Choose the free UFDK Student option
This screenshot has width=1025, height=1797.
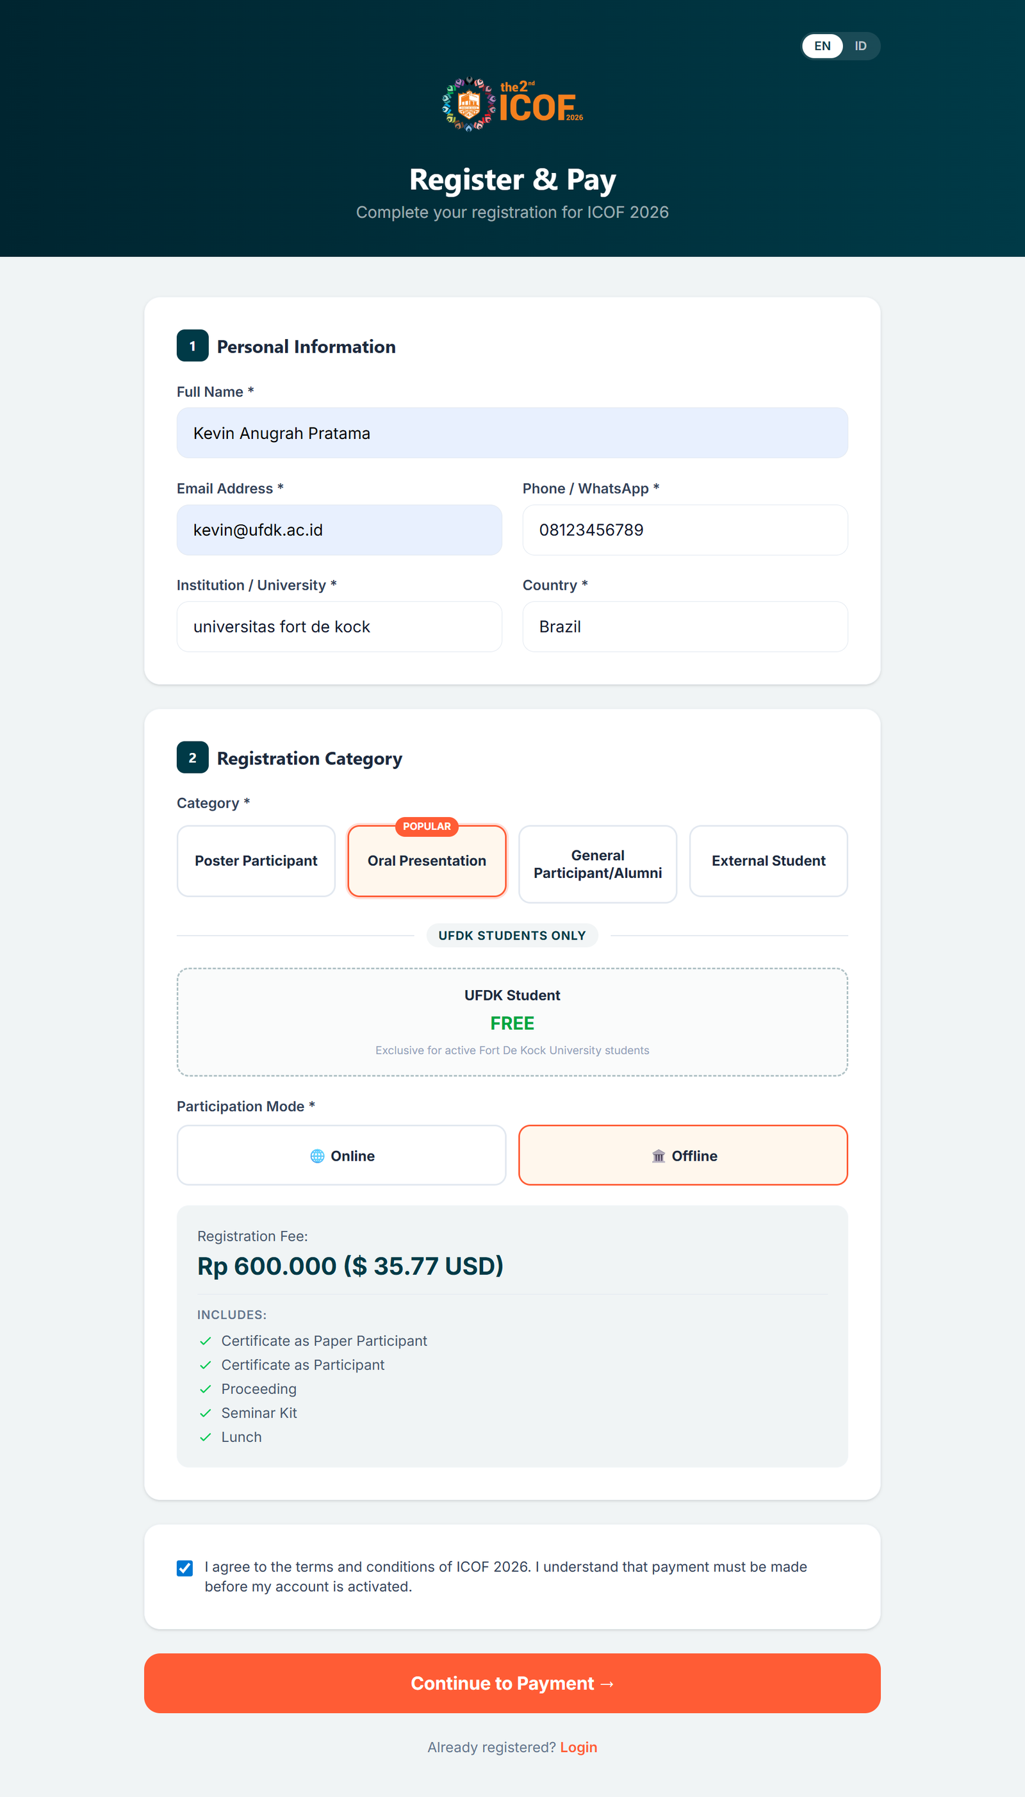pos(512,1021)
